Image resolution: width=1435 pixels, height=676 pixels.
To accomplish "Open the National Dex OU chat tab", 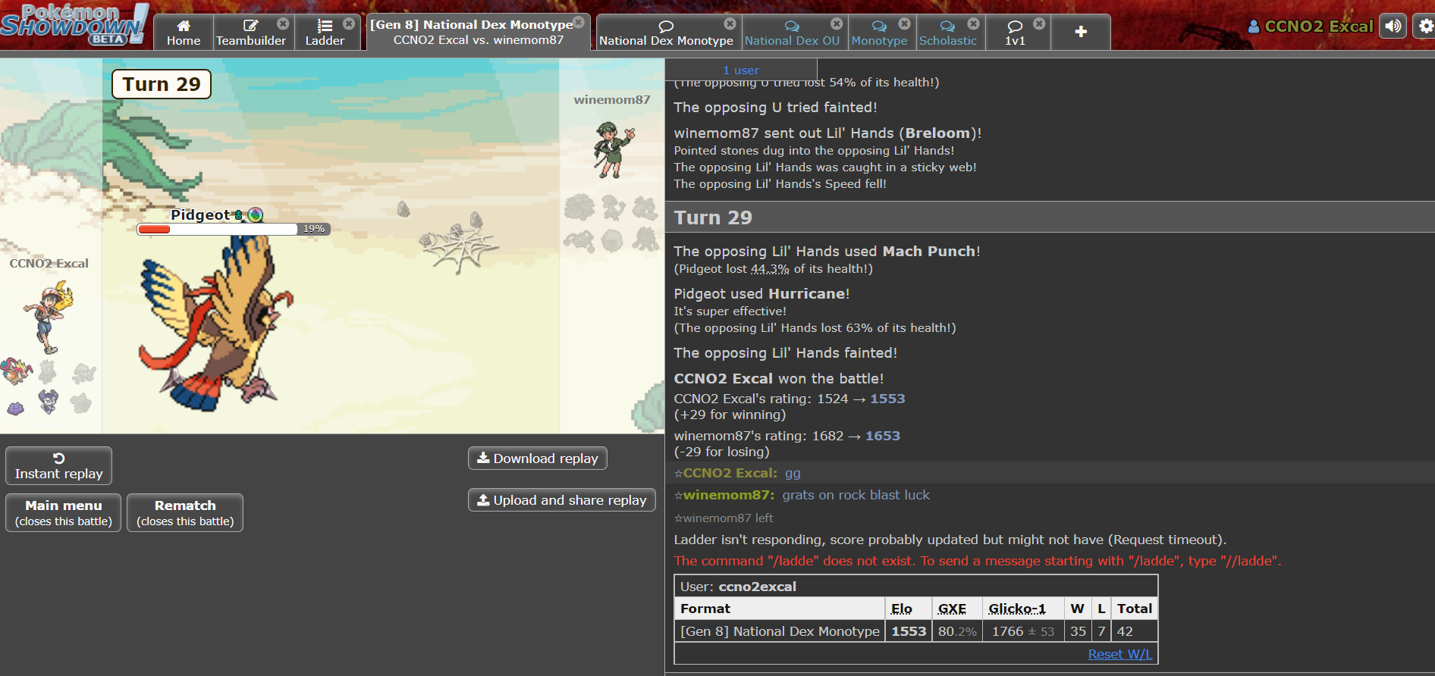I will coord(792,33).
